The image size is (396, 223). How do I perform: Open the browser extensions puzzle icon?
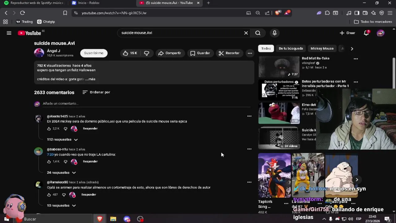pyautogui.click(x=327, y=13)
